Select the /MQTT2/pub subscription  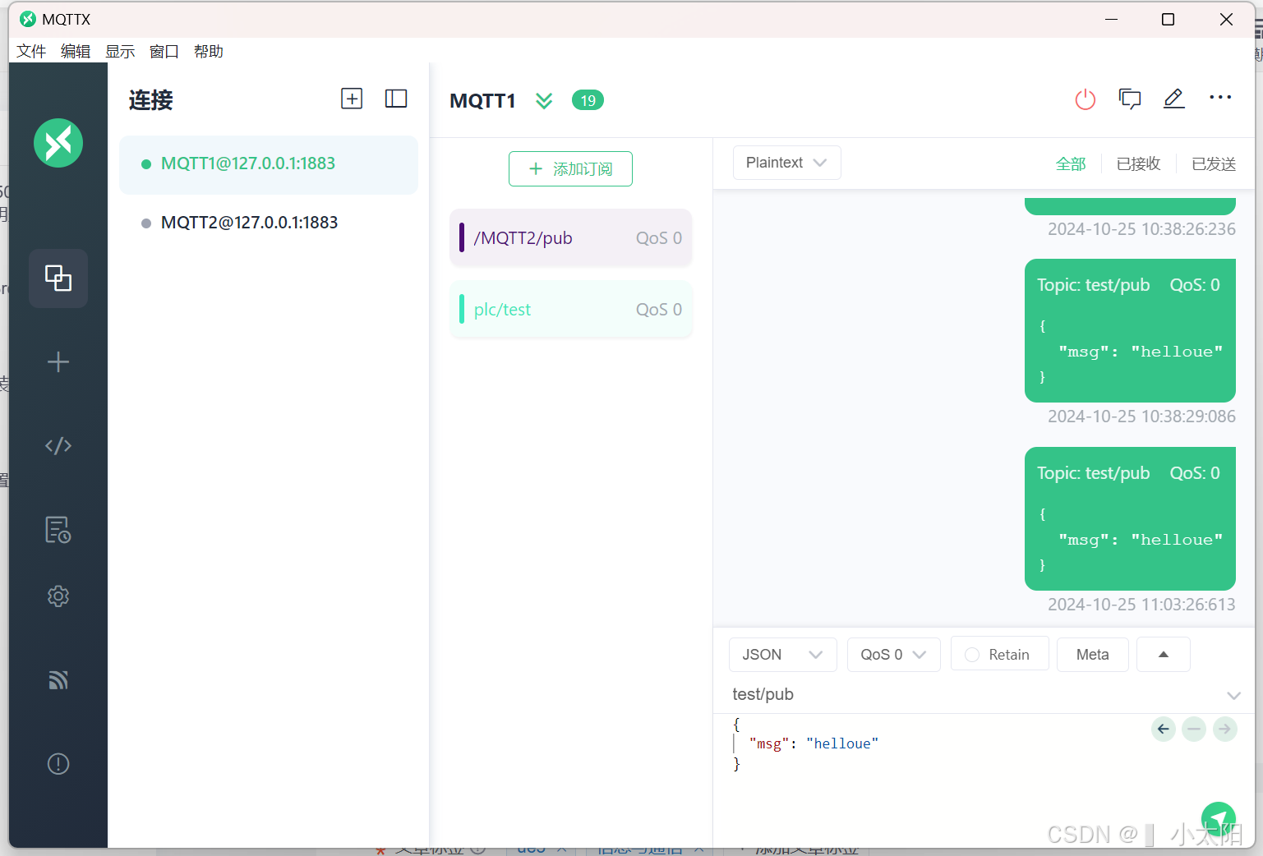click(571, 238)
